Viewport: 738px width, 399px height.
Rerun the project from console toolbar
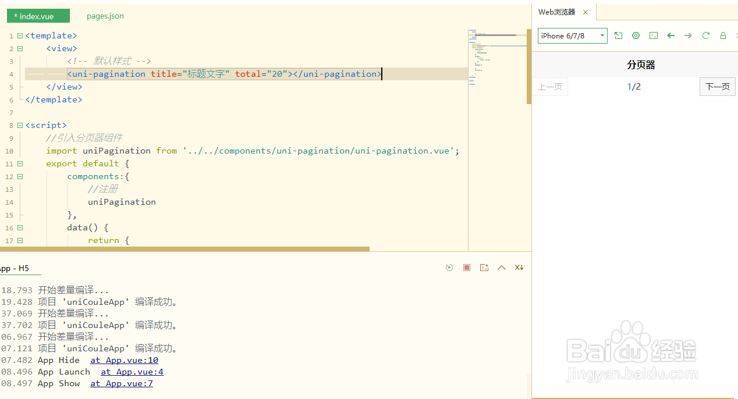point(449,268)
